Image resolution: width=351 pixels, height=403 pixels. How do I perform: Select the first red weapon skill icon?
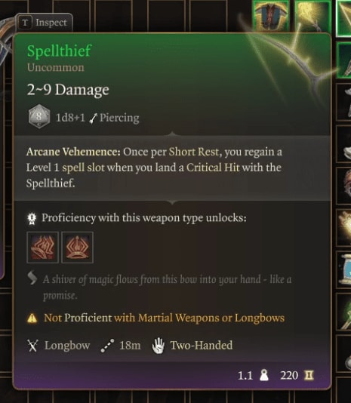(x=43, y=248)
